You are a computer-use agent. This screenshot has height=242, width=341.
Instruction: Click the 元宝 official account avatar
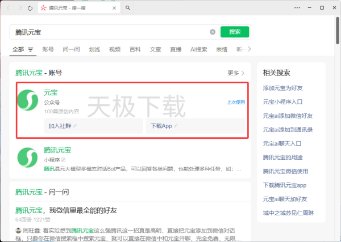[x=27, y=100]
